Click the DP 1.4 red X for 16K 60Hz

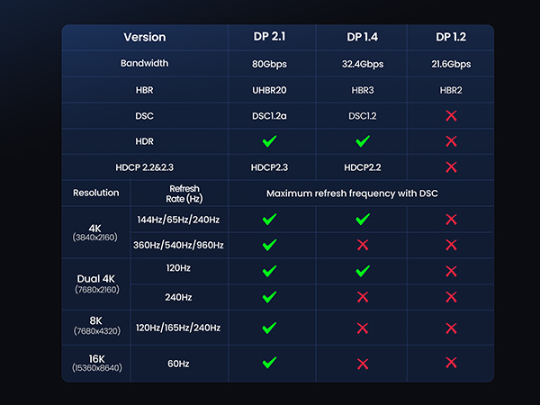pos(363,364)
